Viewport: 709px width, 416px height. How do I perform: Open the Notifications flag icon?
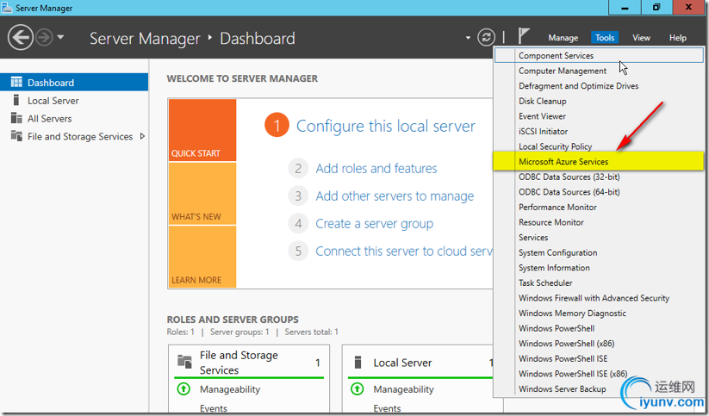click(x=523, y=35)
